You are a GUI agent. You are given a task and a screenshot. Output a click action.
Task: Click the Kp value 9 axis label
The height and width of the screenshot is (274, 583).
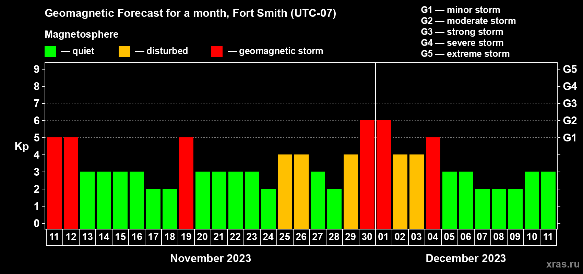37,69
